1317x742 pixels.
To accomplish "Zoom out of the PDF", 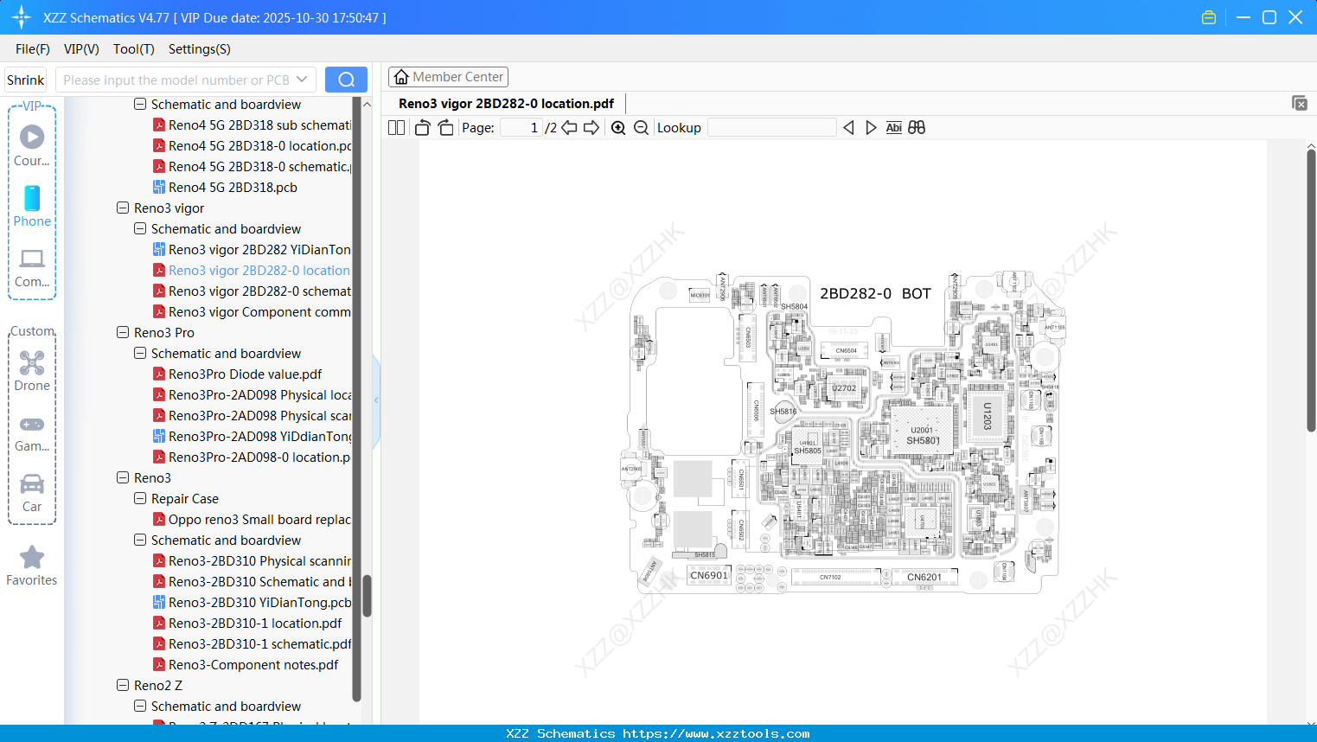I will click(641, 128).
